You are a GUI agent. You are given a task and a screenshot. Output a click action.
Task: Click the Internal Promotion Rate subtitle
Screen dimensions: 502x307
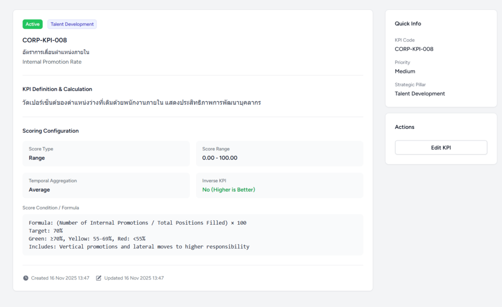pos(52,62)
